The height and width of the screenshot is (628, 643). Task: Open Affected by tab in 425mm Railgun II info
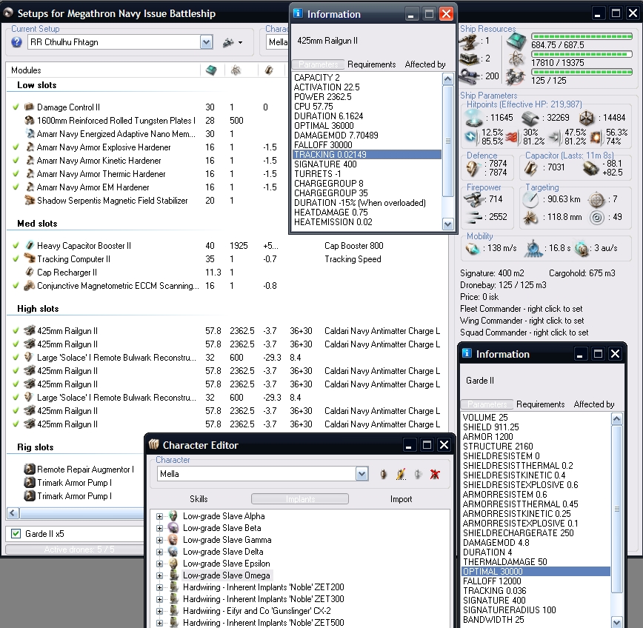pos(425,64)
